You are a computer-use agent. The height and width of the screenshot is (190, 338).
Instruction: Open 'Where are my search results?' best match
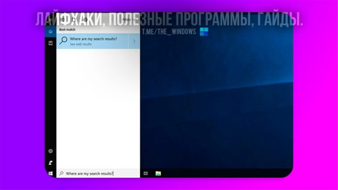pos(92,41)
